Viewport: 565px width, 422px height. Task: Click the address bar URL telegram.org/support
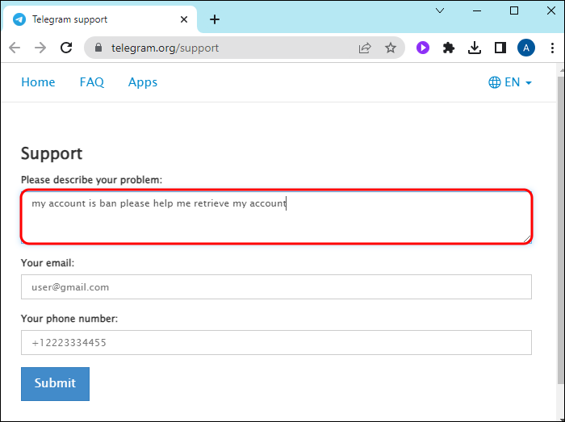pos(165,48)
